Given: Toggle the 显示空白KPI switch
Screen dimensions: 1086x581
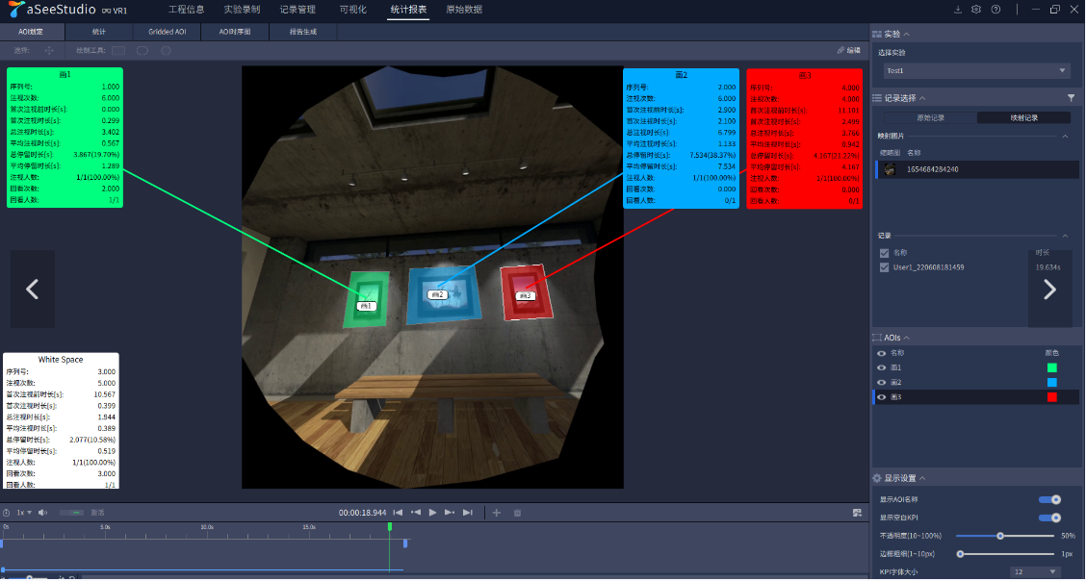Looking at the screenshot, I should [x=1050, y=518].
